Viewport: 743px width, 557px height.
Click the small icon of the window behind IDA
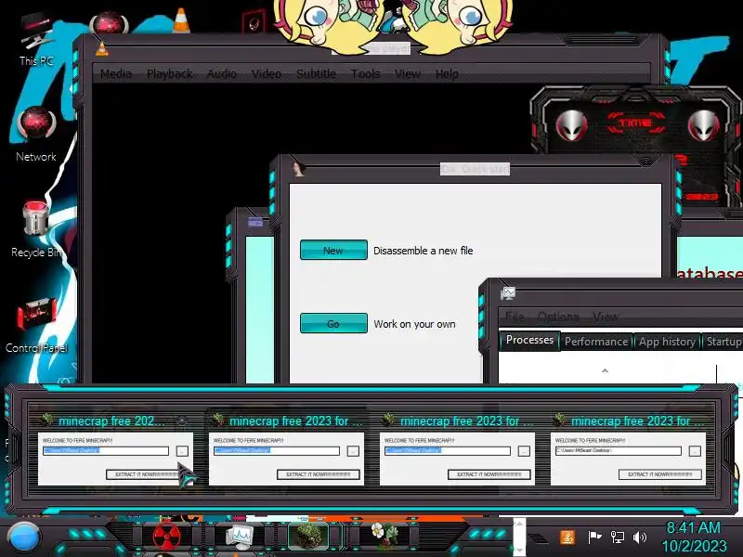point(254,222)
